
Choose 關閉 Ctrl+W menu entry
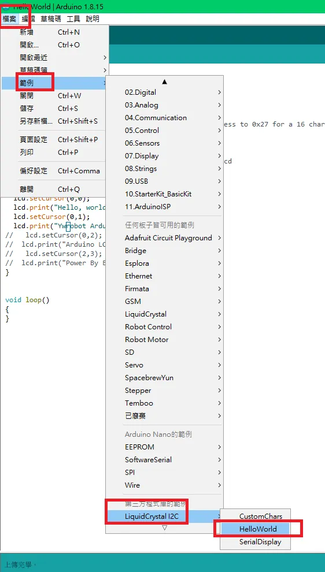pyautogui.click(x=54, y=95)
